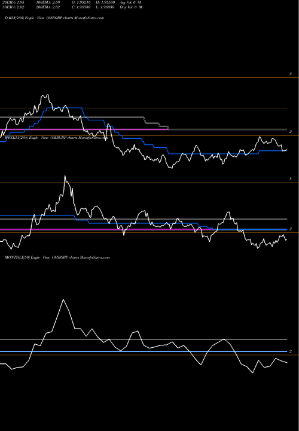Click the open price 'O:' value

(x=81, y=2)
